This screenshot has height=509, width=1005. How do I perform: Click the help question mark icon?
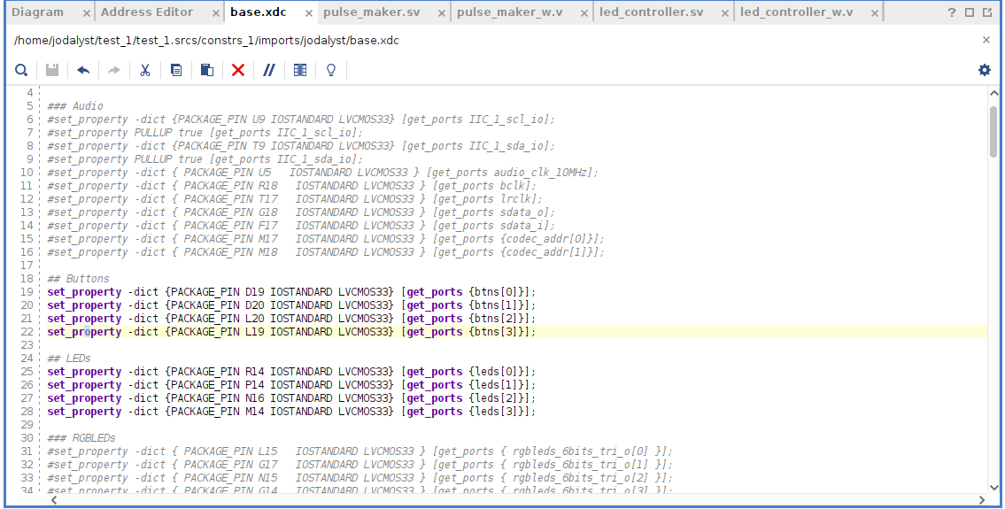click(952, 12)
